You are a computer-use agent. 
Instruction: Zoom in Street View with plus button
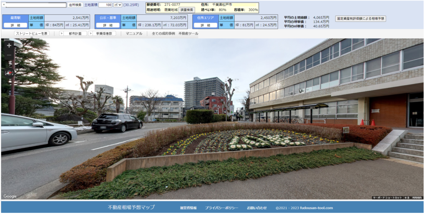click(x=9, y=45)
